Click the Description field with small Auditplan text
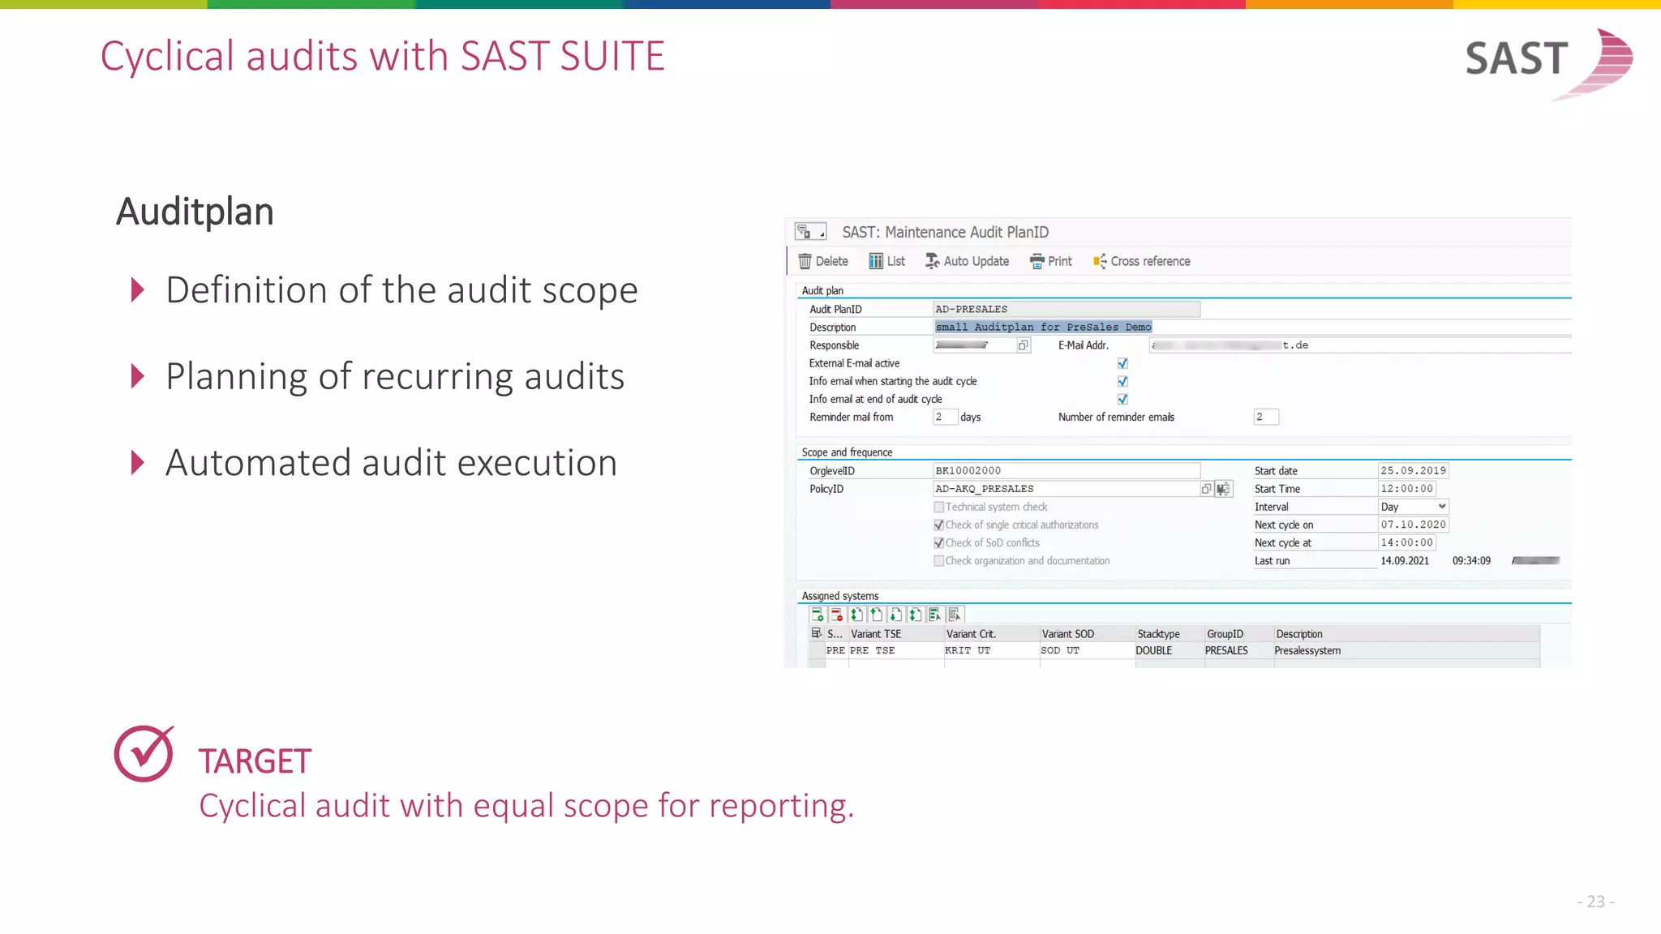The width and height of the screenshot is (1661, 934). point(1252,327)
